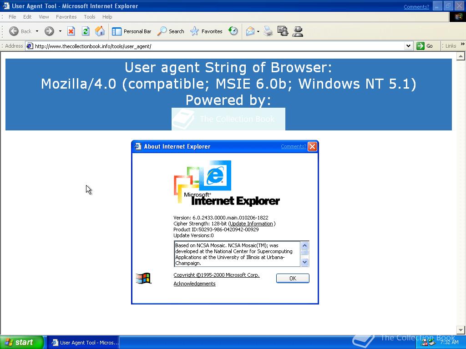Screen dimensions: 466x349
Task: Click the Windows flag throbber icon
Action: [x=458, y=17]
